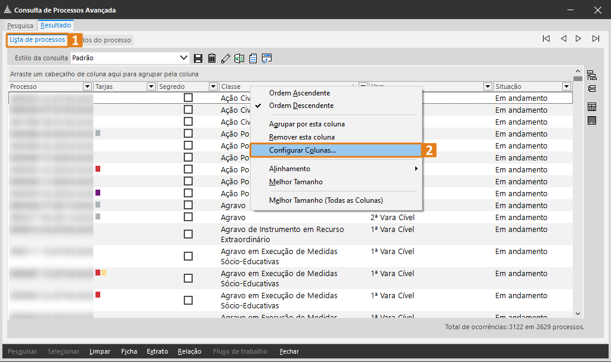Screen dimensions: 611x362
Task: Open the Vara column filter dropdown
Action: point(487,86)
